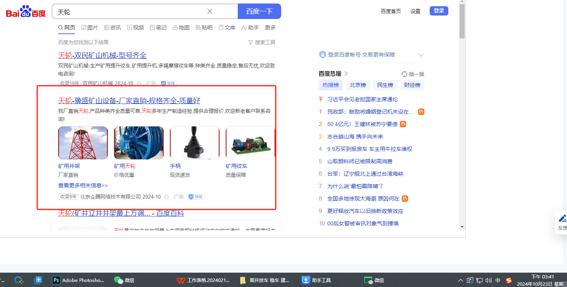
Task: Expand the arrow beside 双民矿山机械 2024-10
Action: [x=139, y=83]
